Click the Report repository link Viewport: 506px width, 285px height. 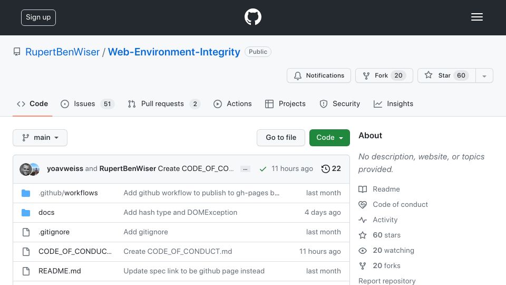click(387, 281)
